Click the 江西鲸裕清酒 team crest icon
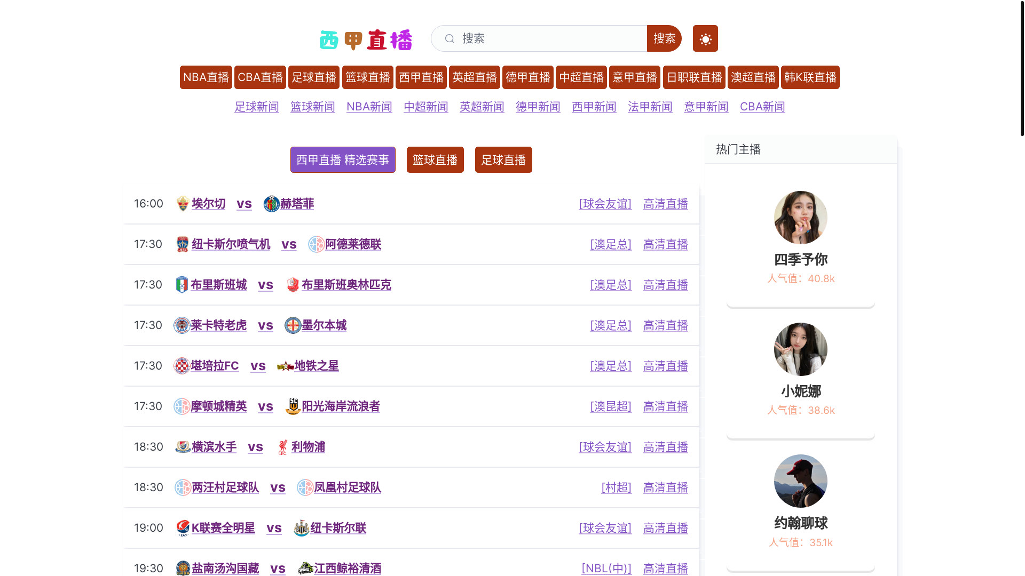Viewport: 1025px width, 576px height. [x=305, y=569]
